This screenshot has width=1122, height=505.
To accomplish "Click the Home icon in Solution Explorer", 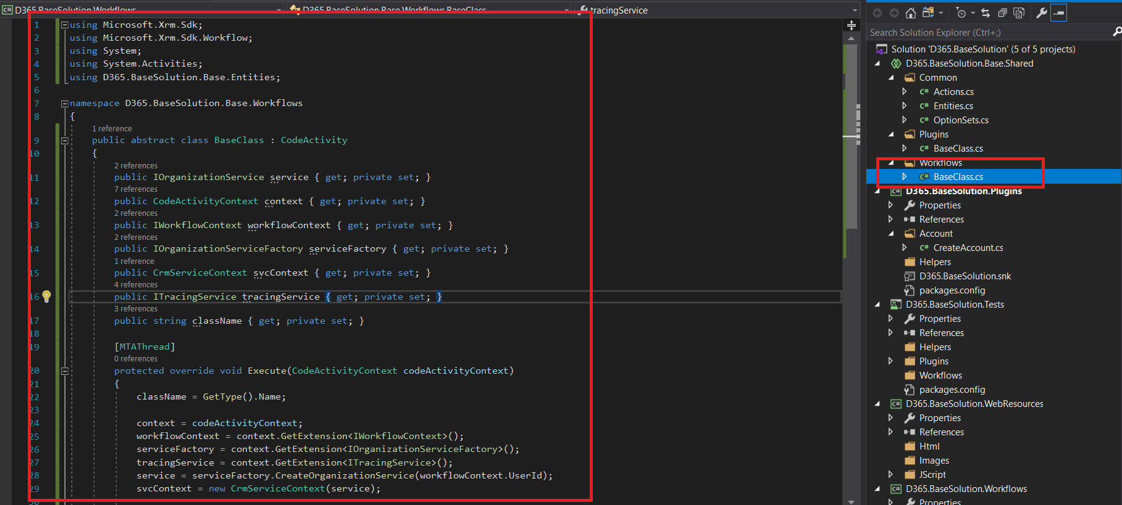I will [x=910, y=13].
